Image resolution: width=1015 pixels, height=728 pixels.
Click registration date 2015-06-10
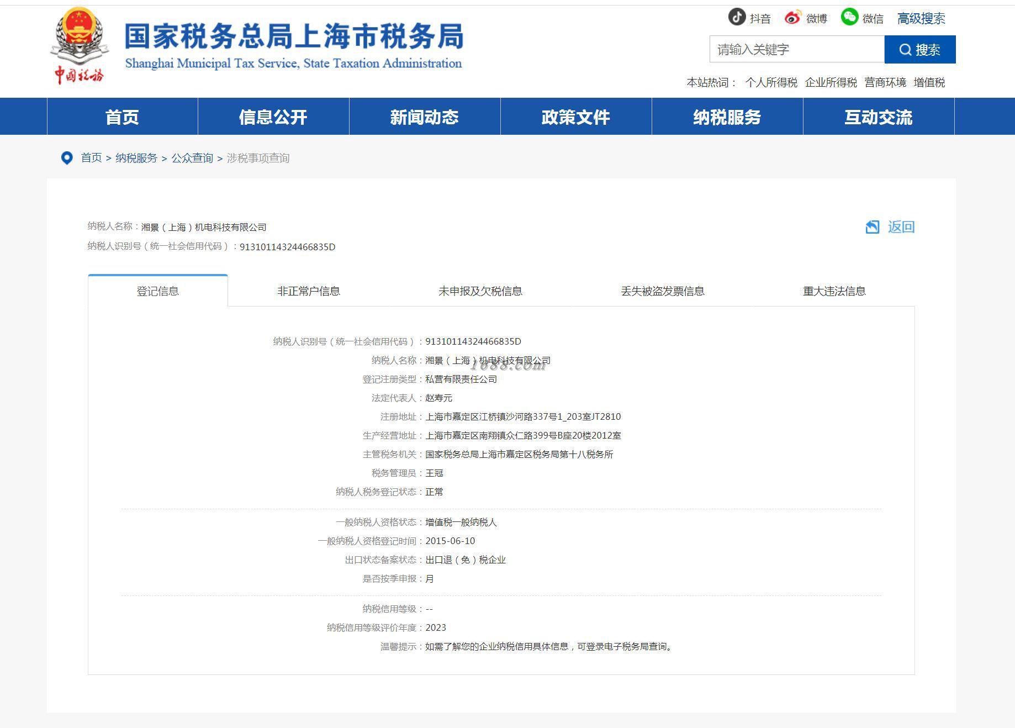coord(450,541)
